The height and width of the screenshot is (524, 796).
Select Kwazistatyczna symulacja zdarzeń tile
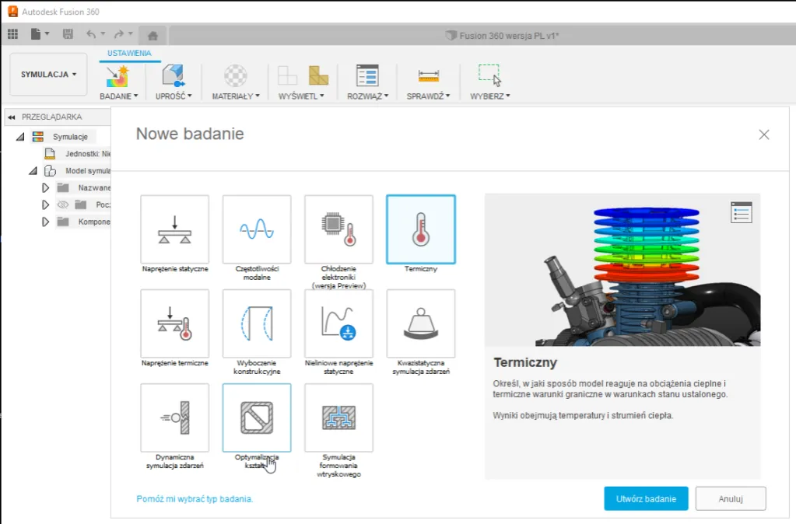pos(421,323)
